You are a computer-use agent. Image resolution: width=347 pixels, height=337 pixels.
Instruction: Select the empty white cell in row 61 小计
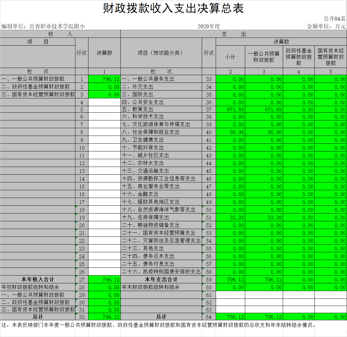[230, 295]
